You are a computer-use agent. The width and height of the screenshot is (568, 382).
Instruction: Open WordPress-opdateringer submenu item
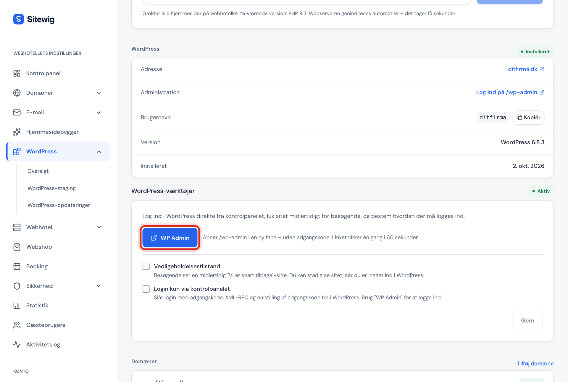(59, 205)
